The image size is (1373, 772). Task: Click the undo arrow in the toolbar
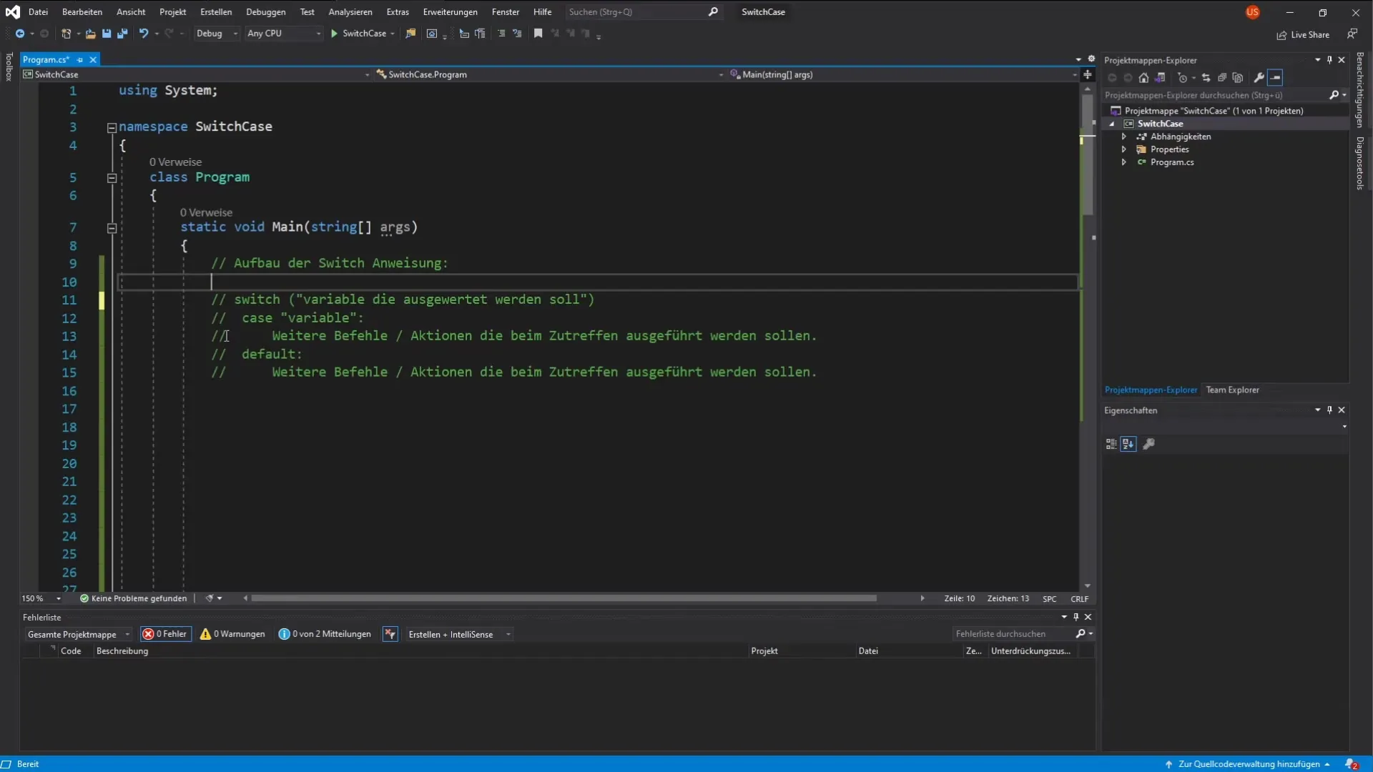coord(144,34)
